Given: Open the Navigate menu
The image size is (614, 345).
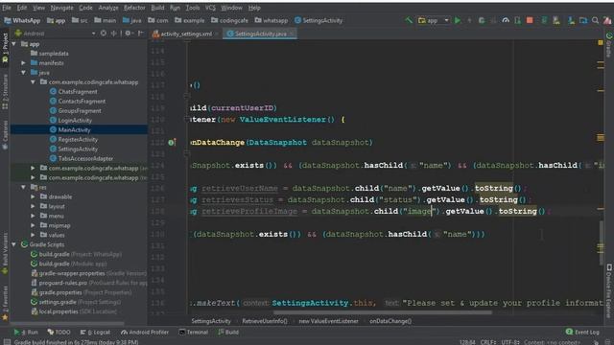Looking at the screenshot, I should point(61,8).
